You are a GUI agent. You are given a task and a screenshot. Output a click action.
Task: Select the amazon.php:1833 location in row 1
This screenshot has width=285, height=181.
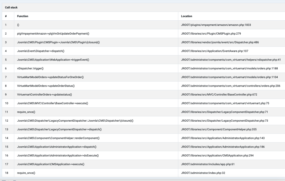[x=216, y=25]
